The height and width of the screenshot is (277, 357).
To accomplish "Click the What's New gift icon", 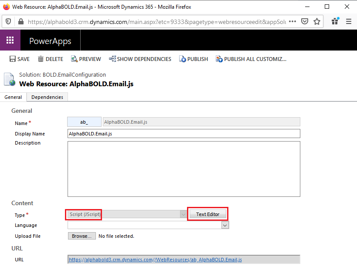I will click(x=335, y=21).
